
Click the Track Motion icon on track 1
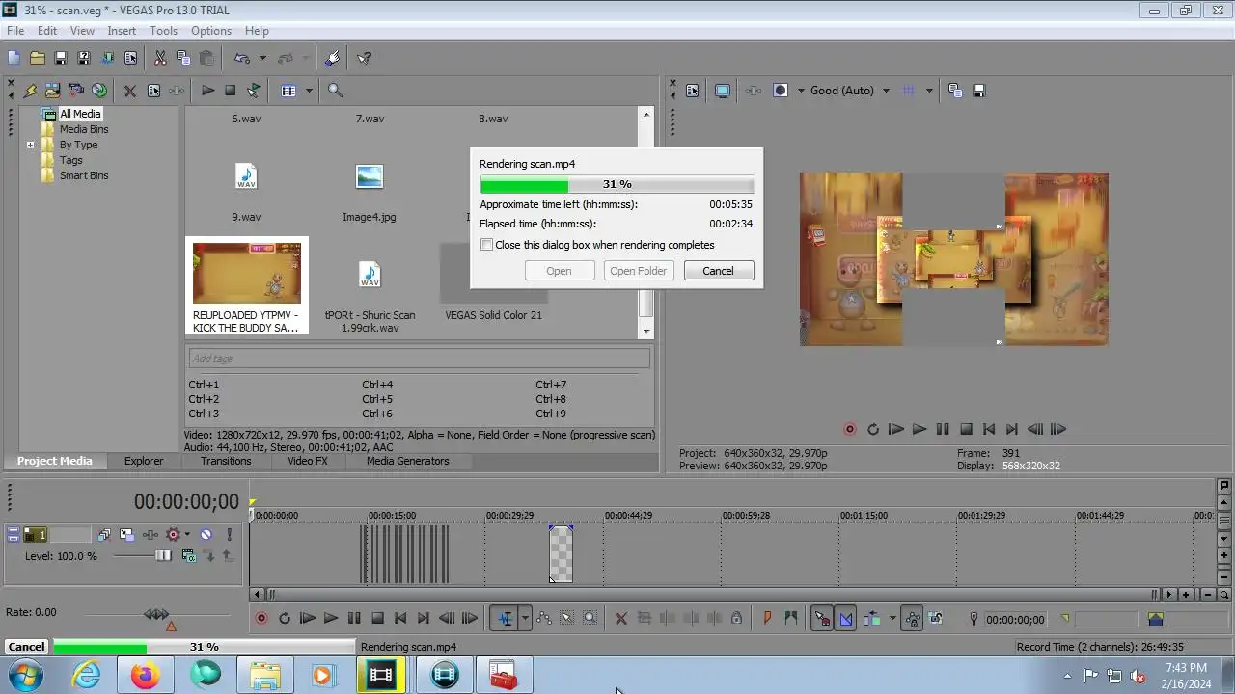[x=127, y=534]
